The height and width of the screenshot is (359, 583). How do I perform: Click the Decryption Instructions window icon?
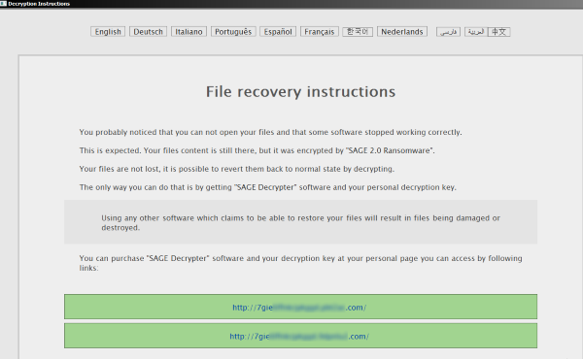(3, 4)
